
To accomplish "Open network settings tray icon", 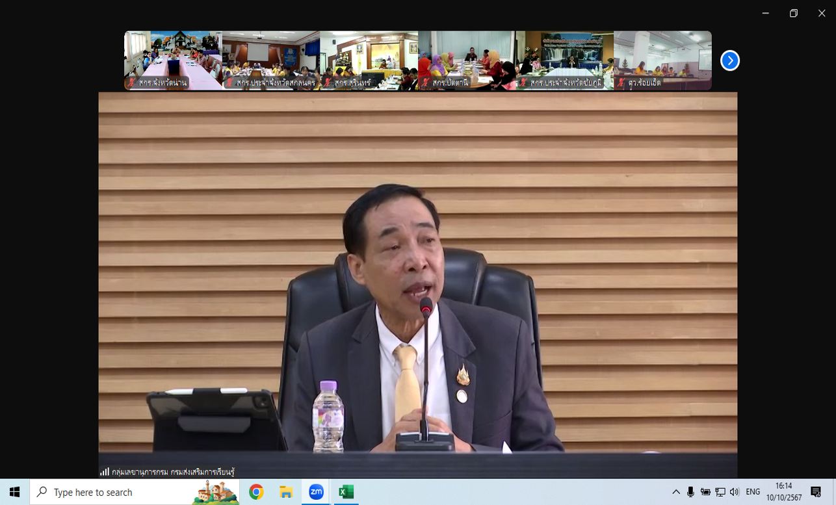I will click(720, 492).
